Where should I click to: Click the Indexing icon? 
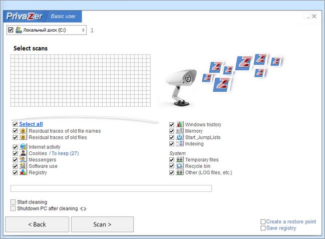pyautogui.click(x=179, y=144)
